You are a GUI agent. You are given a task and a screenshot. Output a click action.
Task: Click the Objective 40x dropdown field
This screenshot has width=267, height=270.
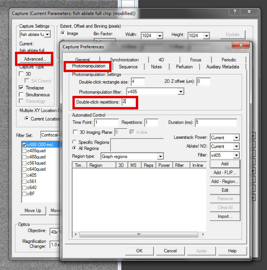pyautogui.click(x=55, y=232)
